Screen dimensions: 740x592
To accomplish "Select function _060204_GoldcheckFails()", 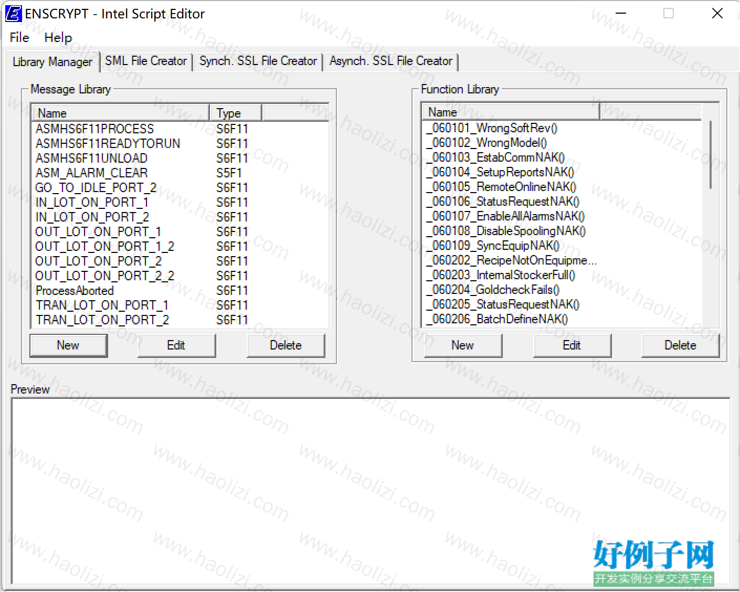I will pyautogui.click(x=493, y=290).
